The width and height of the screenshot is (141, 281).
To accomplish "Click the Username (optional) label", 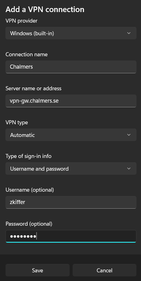I will pyautogui.click(x=30, y=190).
